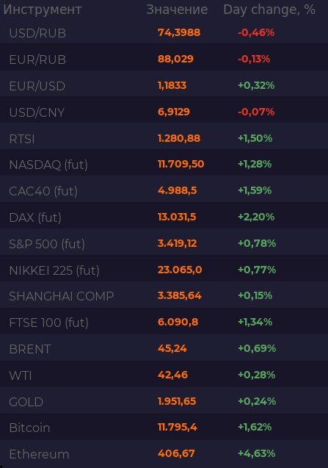Click the Значение column header
Screen dimensions: 328x468
[x=177, y=10]
